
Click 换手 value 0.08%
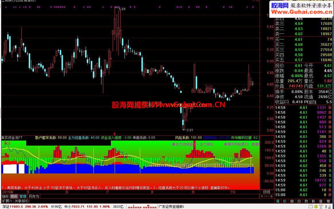[297, 92]
